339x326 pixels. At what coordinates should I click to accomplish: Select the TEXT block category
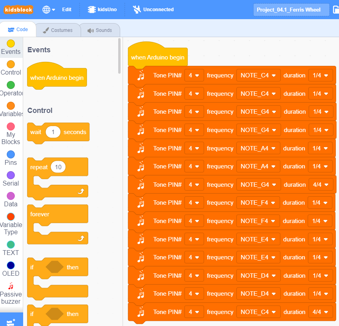point(11,249)
